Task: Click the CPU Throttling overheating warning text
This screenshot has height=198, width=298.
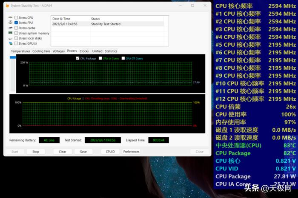Action: 116,99
